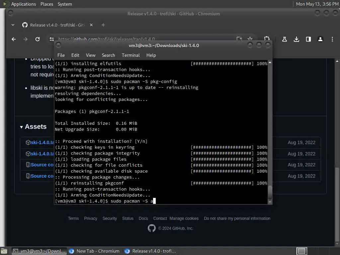The width and height of the screenshot is (340, 255).
Task: Bookmark this page with star icon
Action: coord(250,39)
